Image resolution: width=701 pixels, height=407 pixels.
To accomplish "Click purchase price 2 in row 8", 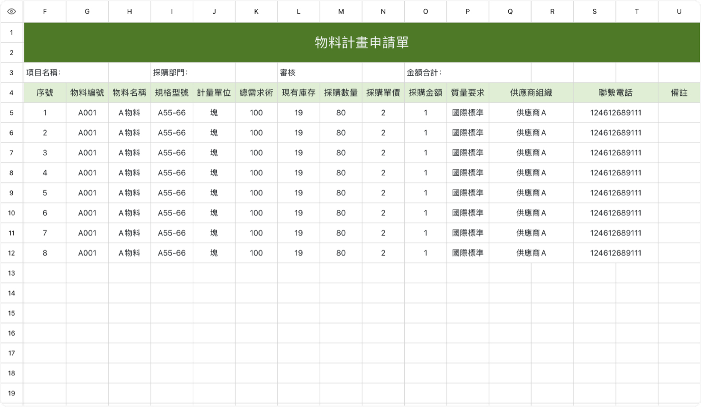I will pyautogui.click(x=383, y=173).
